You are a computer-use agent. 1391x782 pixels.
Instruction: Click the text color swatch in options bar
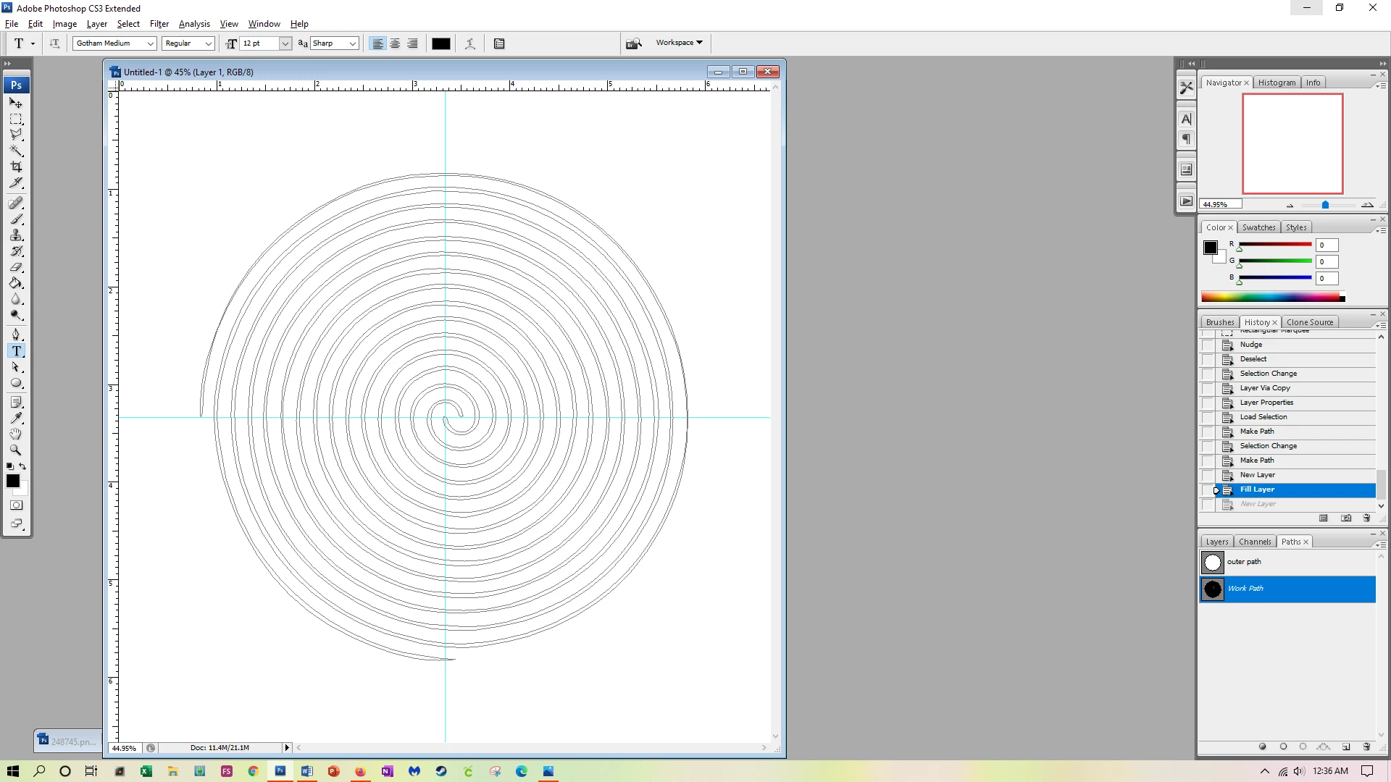(440, 43)
